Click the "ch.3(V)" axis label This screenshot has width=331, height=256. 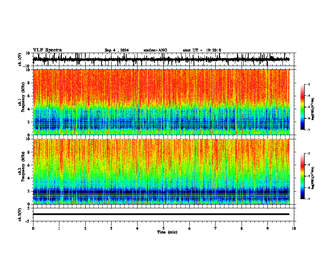[x=20, y=215]
